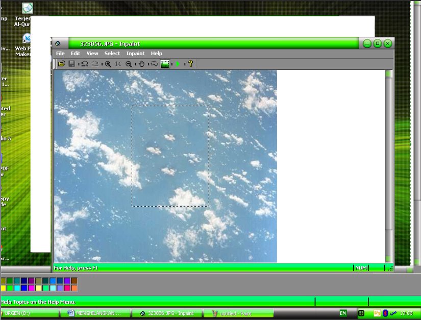
Task: Open the Terjemahan Al-Quran desktop icon
Action: pyautogui.click(x=27, y=15)
